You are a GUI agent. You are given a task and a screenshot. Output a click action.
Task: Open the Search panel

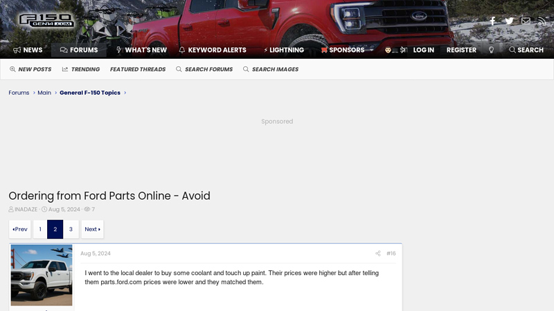(526, 50)
